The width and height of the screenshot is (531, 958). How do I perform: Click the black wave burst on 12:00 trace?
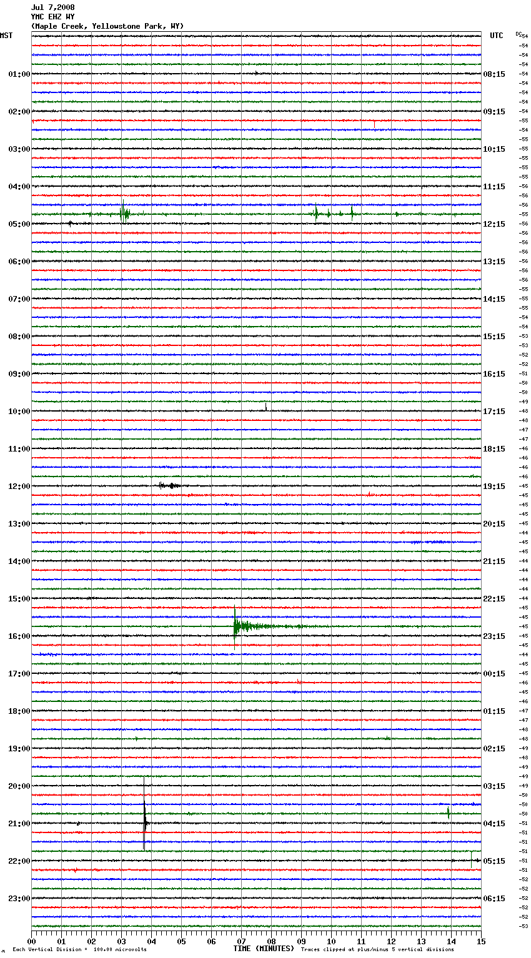click(169, 485)
